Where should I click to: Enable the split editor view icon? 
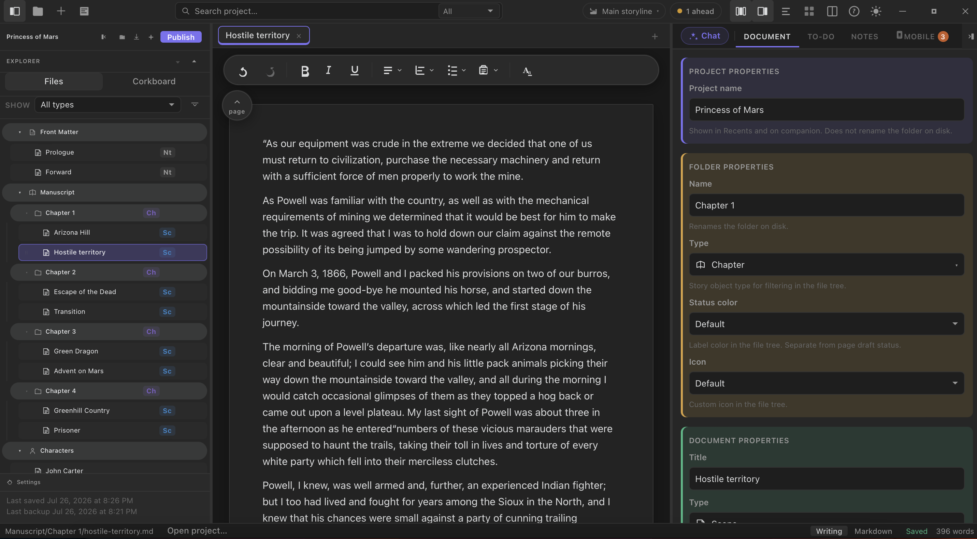coord(832,11)
